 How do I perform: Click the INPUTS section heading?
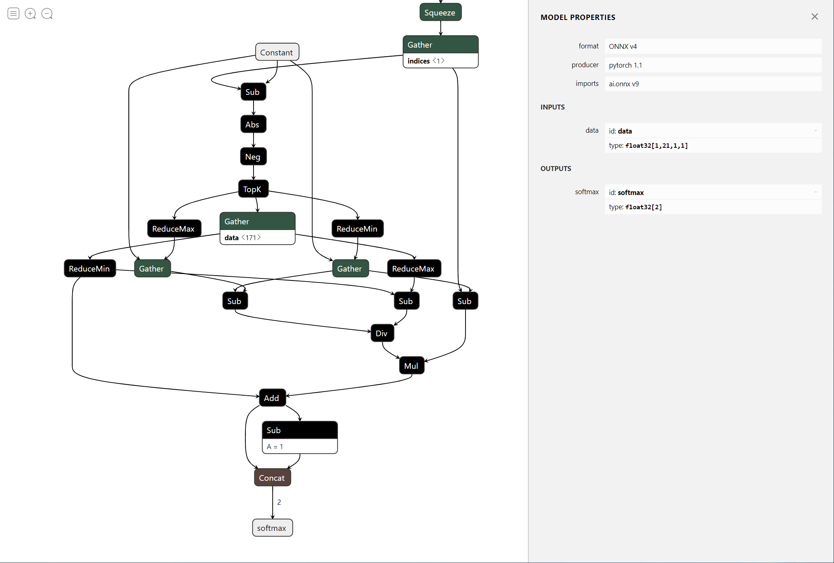(552, 107)
